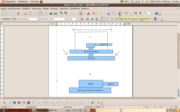Toggle Edit File mode
Screen dimensions: 180x112
tap(40, 13)
